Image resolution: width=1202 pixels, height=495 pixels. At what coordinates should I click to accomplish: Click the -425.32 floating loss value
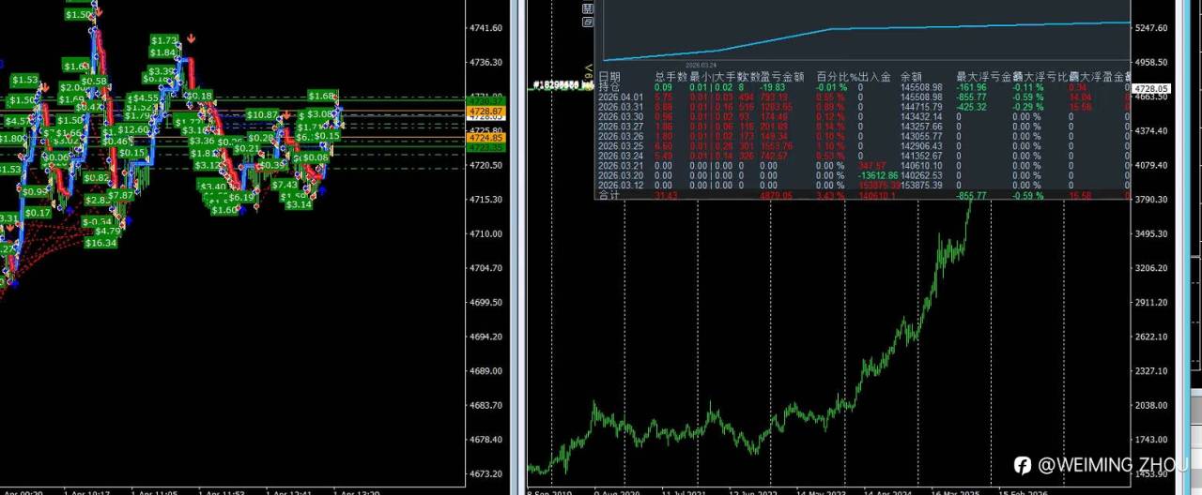pos(972,107)
